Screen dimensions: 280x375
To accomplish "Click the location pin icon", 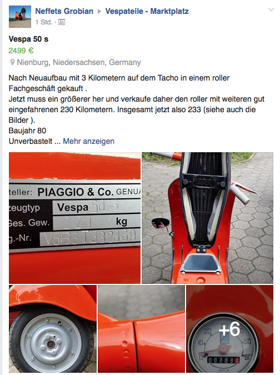I will pos(12,62).
